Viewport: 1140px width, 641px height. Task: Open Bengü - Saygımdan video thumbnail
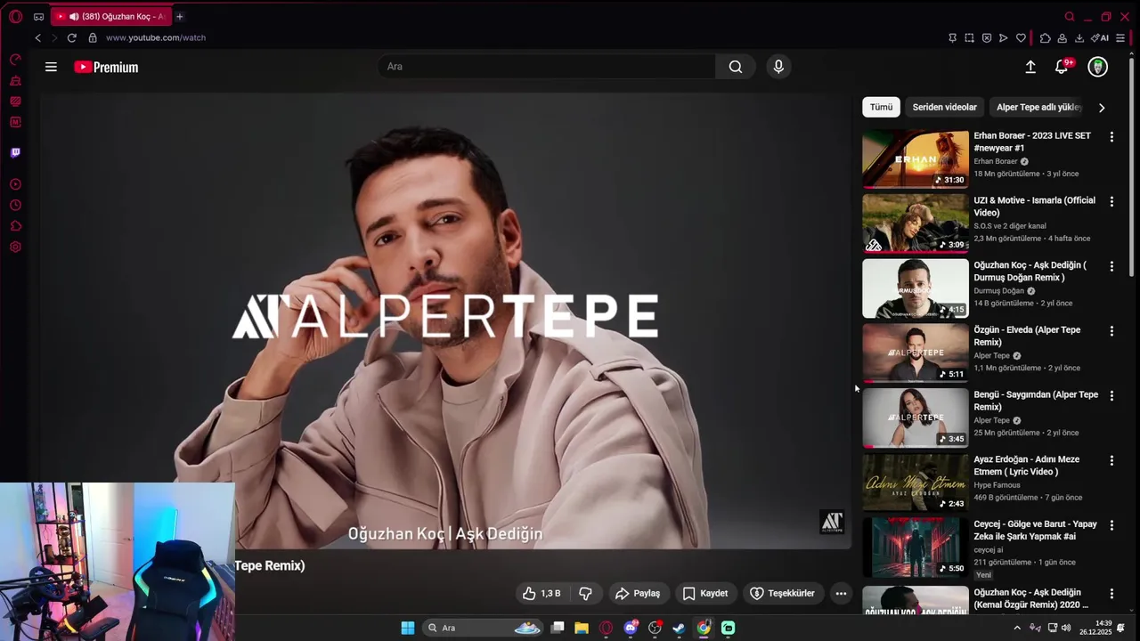pyautogui.click(x=915, y=418)
